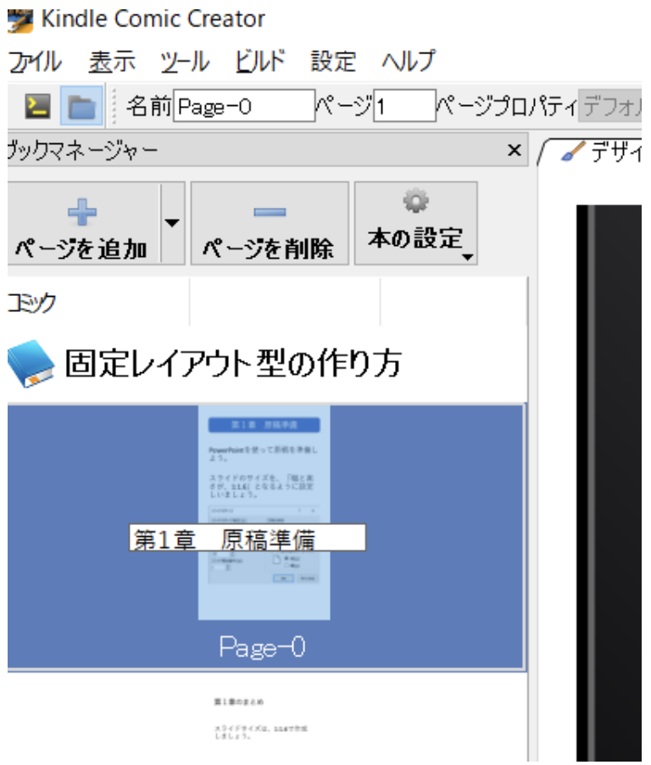Expand the 本の設定 dropdown arrow

coord(467,257)
